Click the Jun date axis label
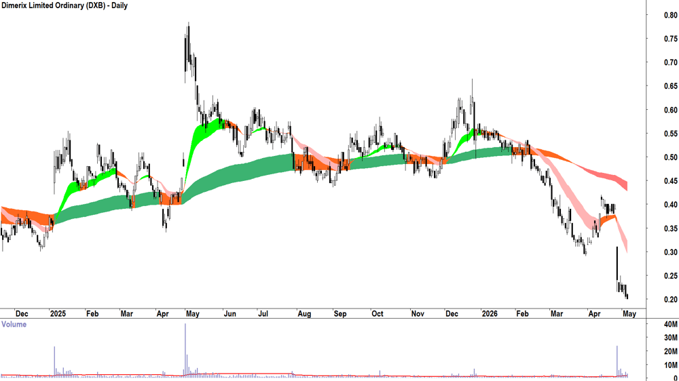The width and height of the screenshot is (679, 381). pos(230,313)
